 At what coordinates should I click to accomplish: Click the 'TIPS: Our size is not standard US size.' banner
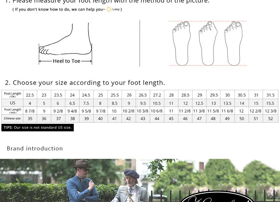[38, 128]
